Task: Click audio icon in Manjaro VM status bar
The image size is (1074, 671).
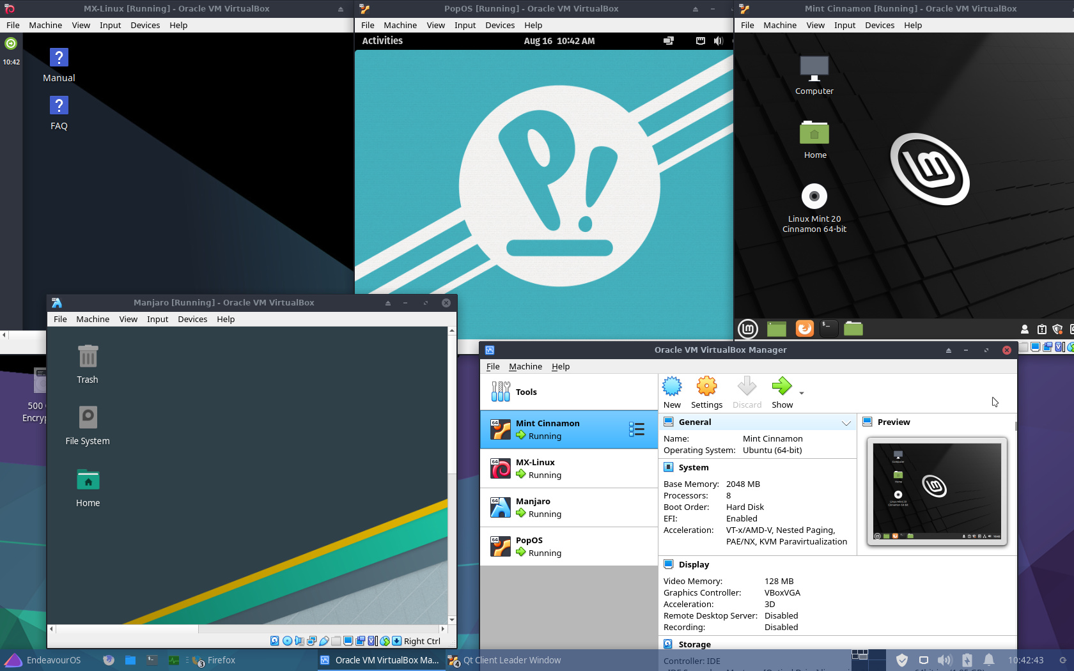Action: (x=299, y=641)
